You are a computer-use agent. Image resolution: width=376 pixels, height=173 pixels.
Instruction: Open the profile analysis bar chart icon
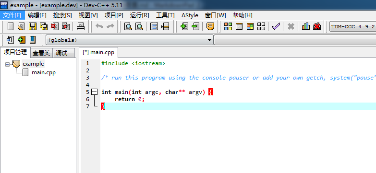[306, 26]
